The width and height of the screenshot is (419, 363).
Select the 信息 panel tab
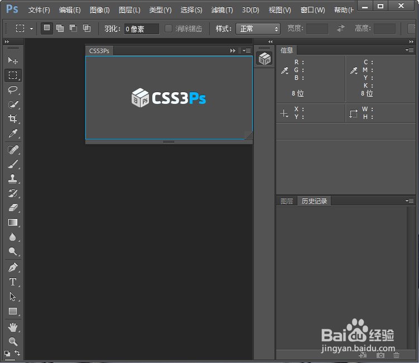click(287, 50)
